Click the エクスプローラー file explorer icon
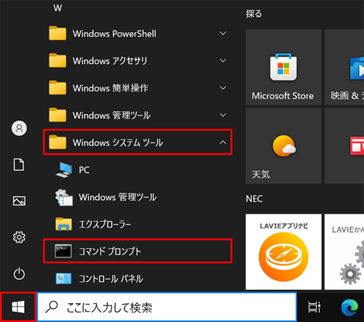 (63, 224)
